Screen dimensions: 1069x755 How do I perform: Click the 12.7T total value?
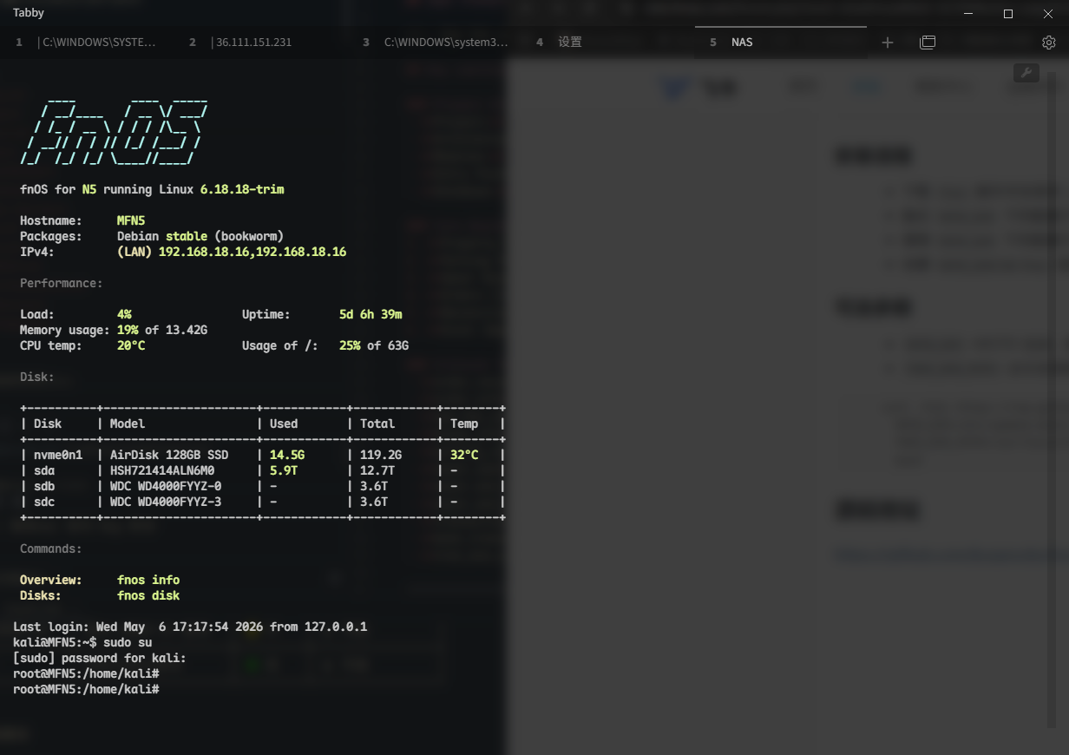pos(377,470)
